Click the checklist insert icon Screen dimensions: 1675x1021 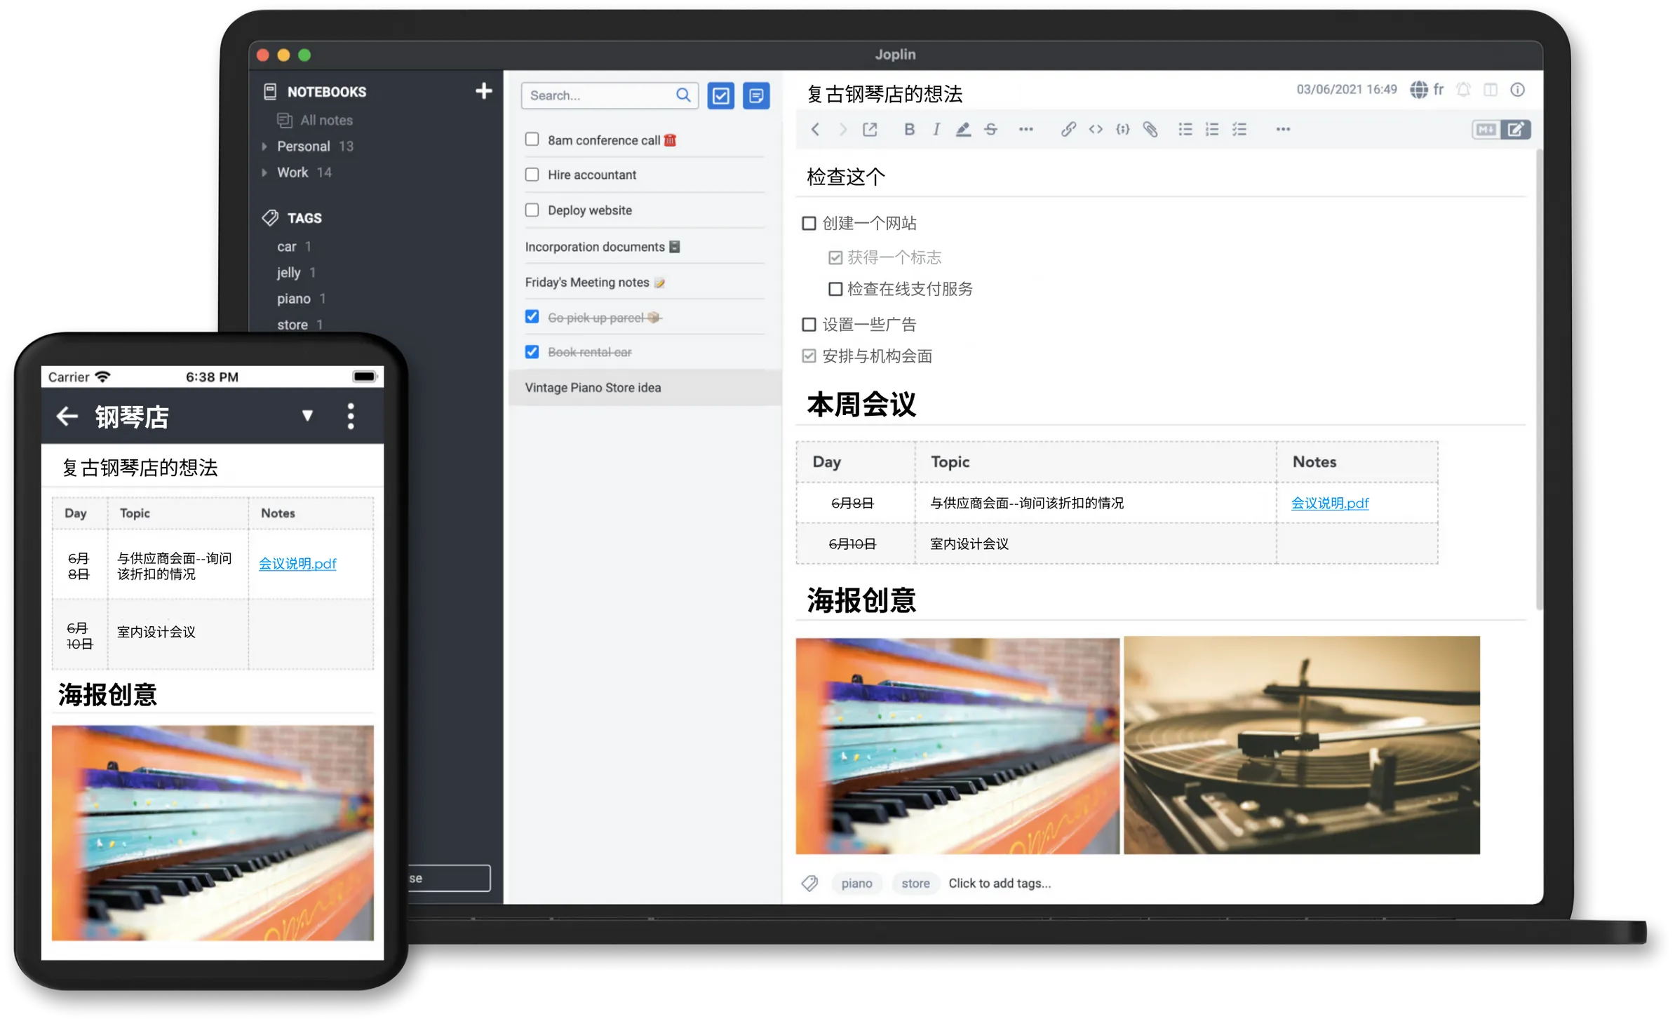1241,129
